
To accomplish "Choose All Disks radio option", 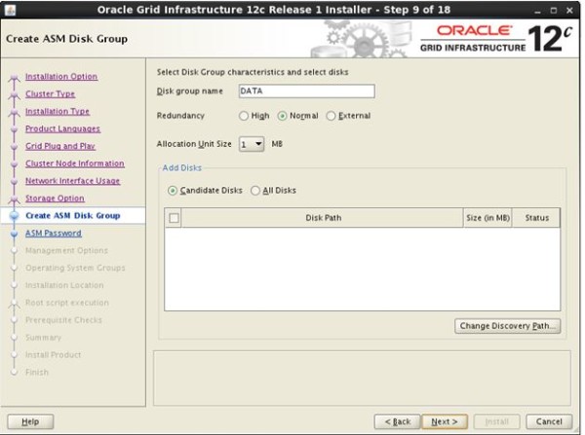I will click(x=255, y=191).
